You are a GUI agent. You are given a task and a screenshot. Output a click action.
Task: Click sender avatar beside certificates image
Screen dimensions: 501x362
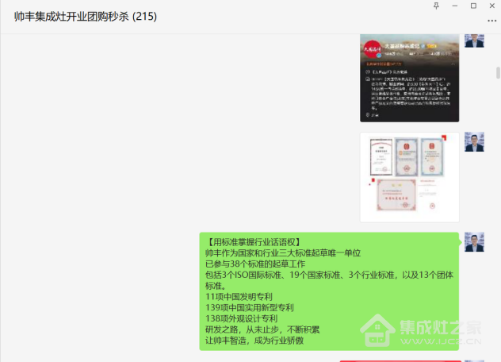coord(474,142)
